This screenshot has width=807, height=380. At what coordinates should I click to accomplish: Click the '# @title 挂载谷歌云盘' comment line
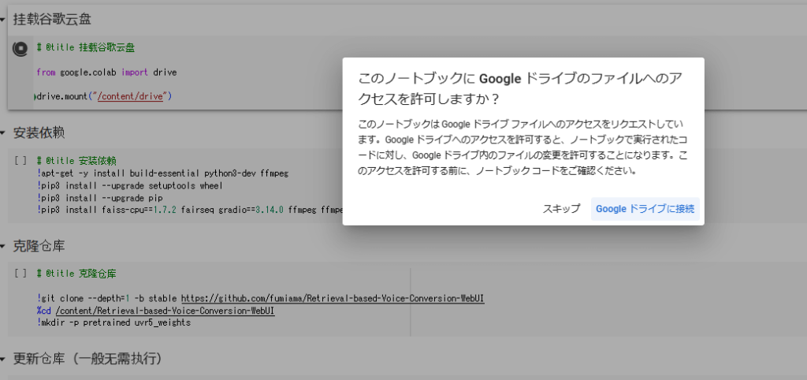click(x=85, y=48)
